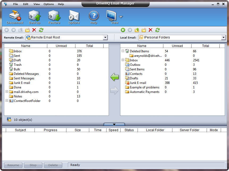Open the Remote Email combo box dropdown
Screen dimensions: 229x171
105,37
